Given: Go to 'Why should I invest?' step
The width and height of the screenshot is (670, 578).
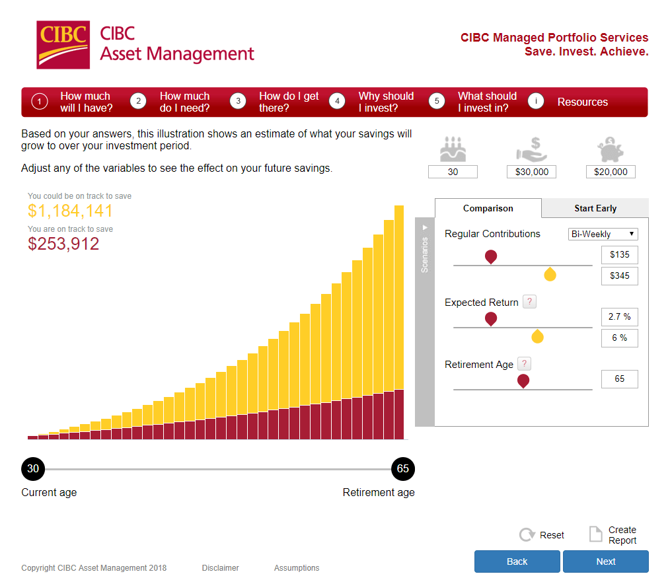Looking at the screenshot, I should pos(387,102).
